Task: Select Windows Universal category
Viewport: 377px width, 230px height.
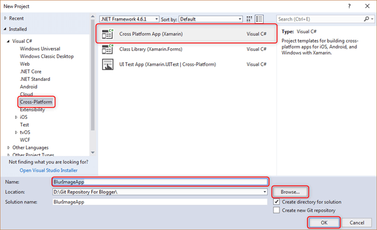Action: click(x=40, y=49)
